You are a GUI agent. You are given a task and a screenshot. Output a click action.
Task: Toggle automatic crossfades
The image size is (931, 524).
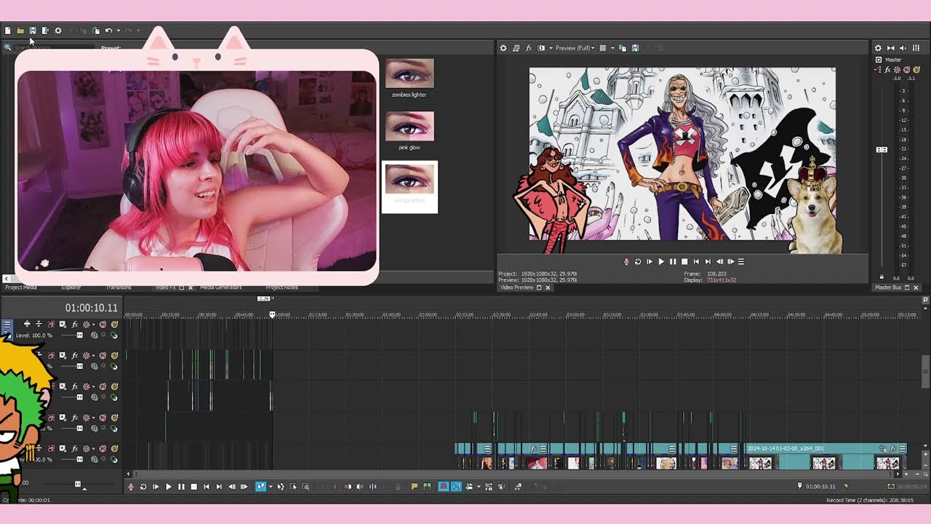456,487
